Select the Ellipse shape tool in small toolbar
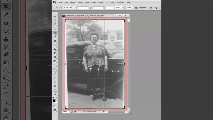Image resolution: width=213 pixels, height=120 pixels. click(55, 86)
